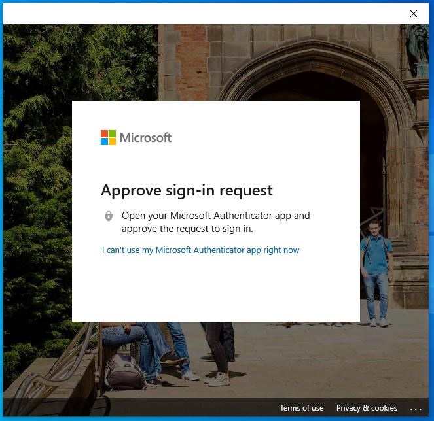Click blank area below the authenticator link
This screenshot has width=434, height=421.
pos(216,288)
